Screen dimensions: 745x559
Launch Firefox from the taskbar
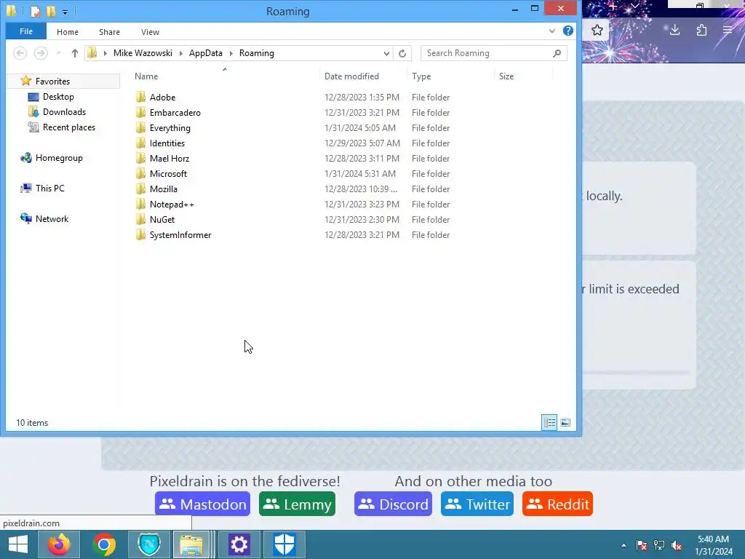(59, 544)
